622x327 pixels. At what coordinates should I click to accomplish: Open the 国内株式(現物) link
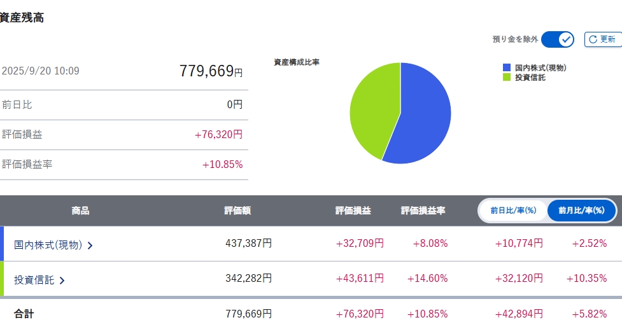[x=48, y=244]
